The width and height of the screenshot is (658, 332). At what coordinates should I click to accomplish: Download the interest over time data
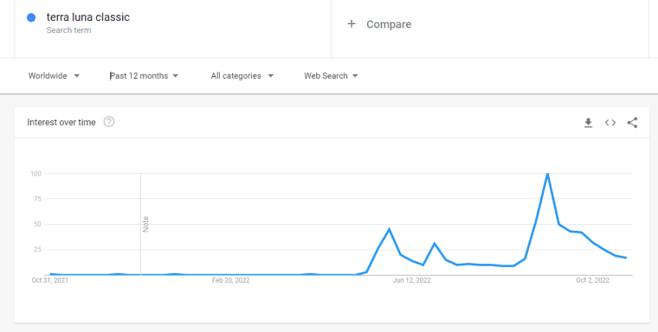589,123
